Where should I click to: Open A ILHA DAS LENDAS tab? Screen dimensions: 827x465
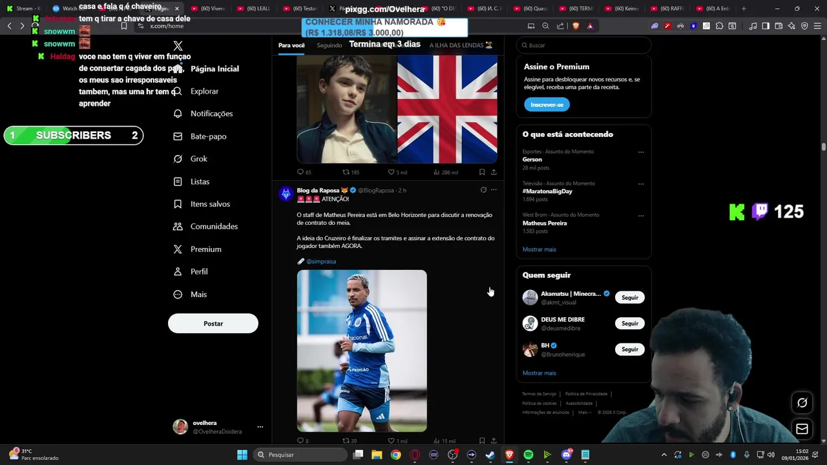[461, 45]
